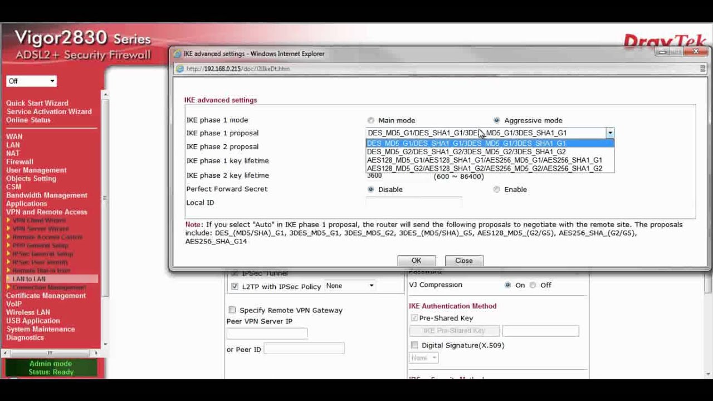Image resolution: width=713 pixels, height=401 pixels.
Task: Click the compatibility icon at address bar end
Action: pyautogui.click(x=702, y=69)
